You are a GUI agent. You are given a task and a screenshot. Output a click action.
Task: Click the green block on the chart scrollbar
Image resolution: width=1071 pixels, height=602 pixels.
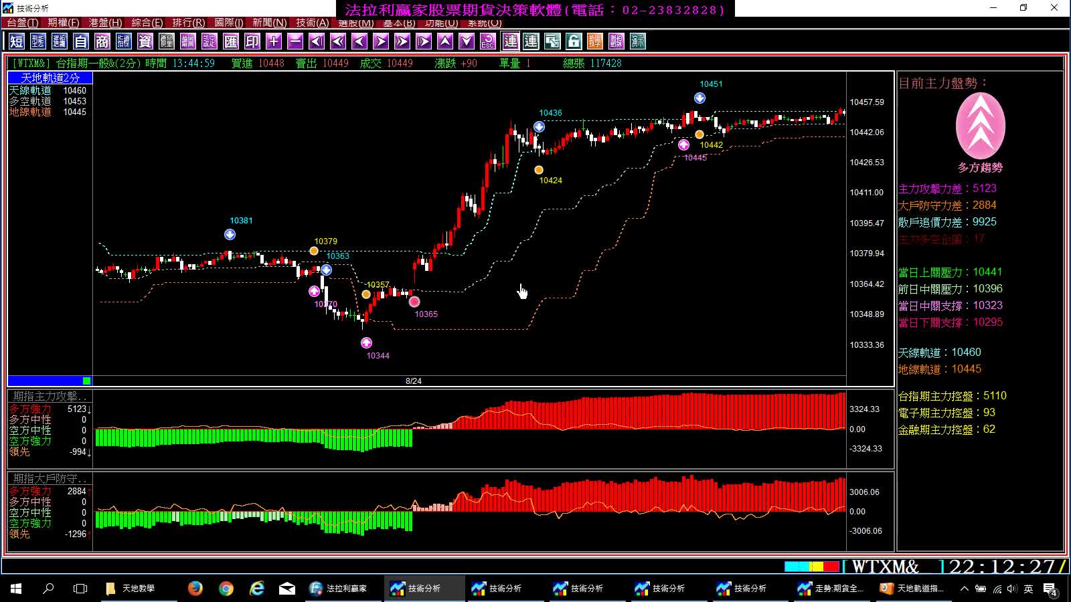[86, 381]
